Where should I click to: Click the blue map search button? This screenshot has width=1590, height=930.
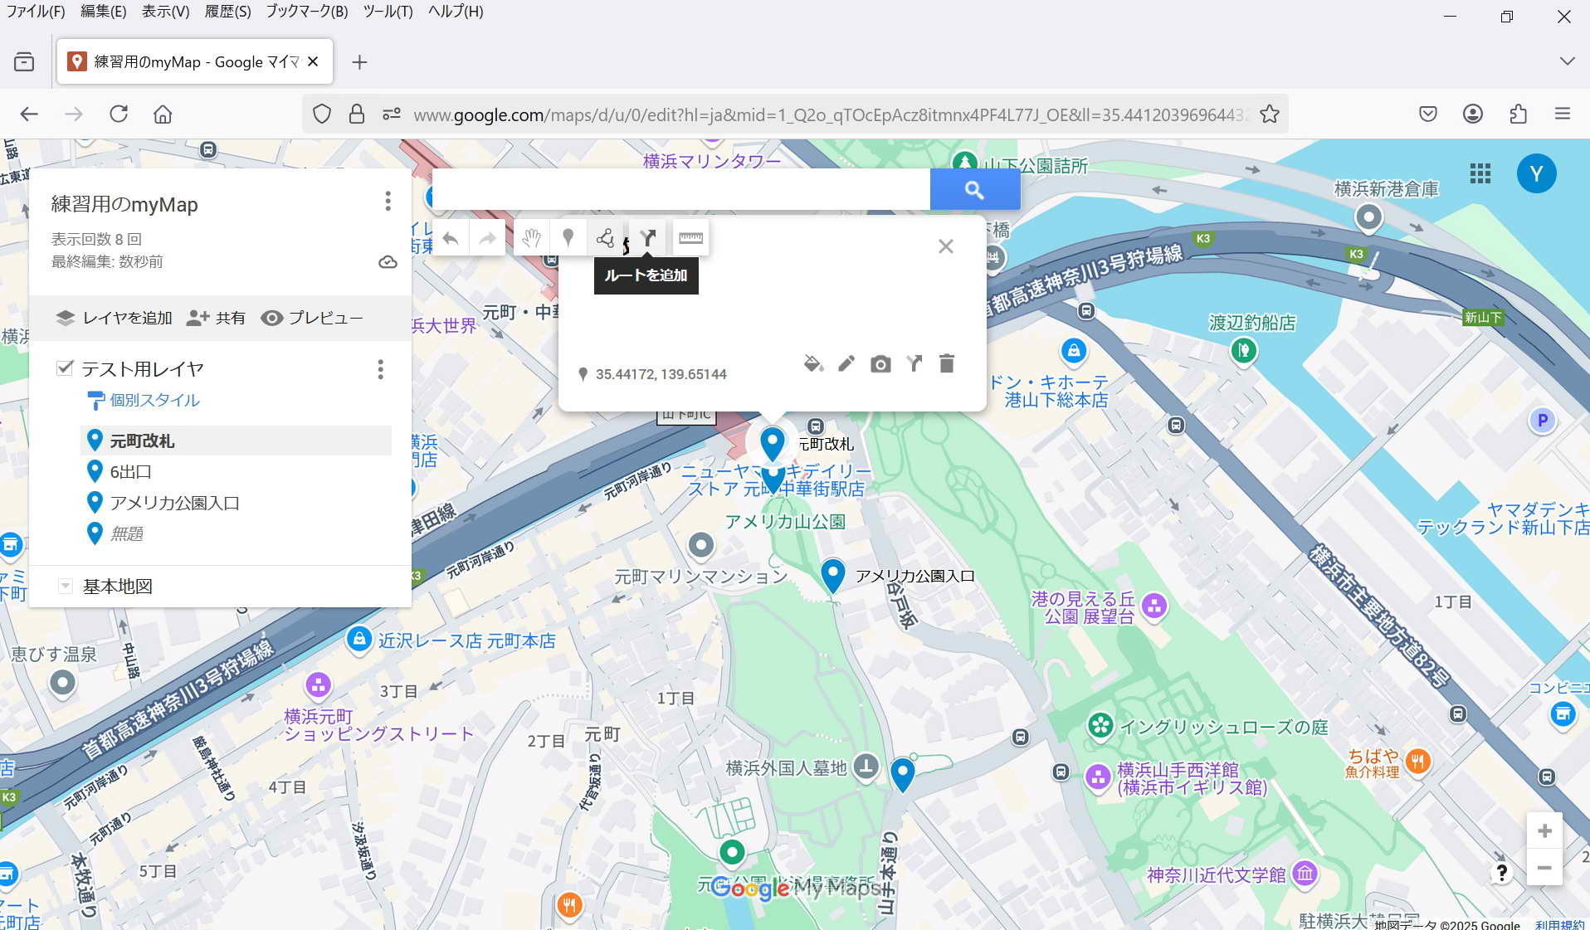(974, 190)
